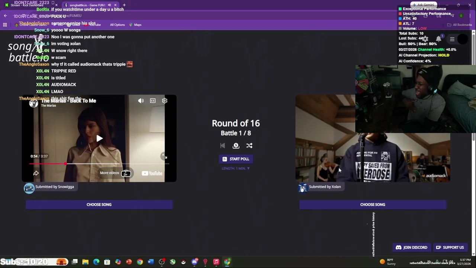Toggle closed captions on Back To Me video
The width and height of the screenshot is (476, 268).
tap(153, 100)
